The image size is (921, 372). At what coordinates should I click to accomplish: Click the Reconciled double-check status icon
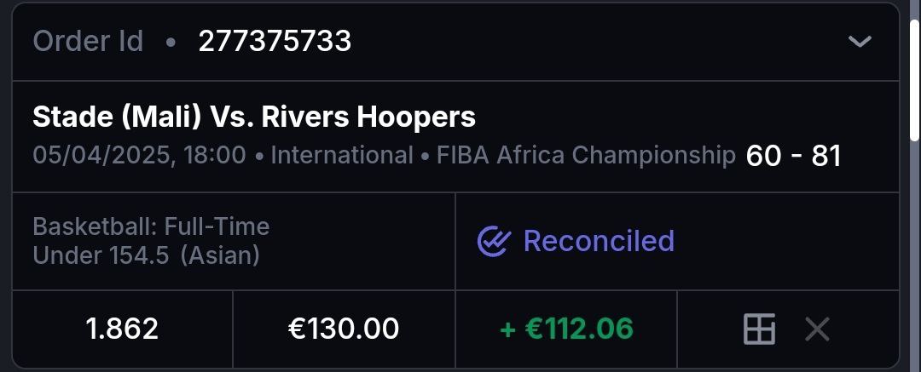[x=493, y=242]
